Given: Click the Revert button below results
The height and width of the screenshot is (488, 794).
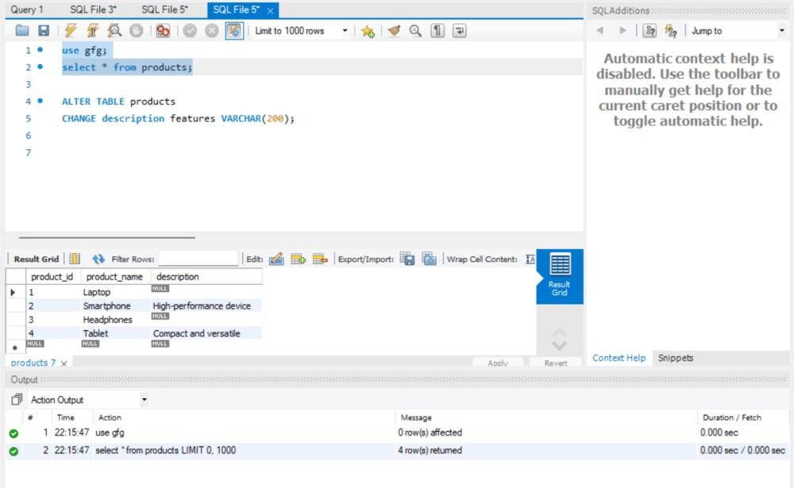Looking at the screenshot, I should point(555,362).
